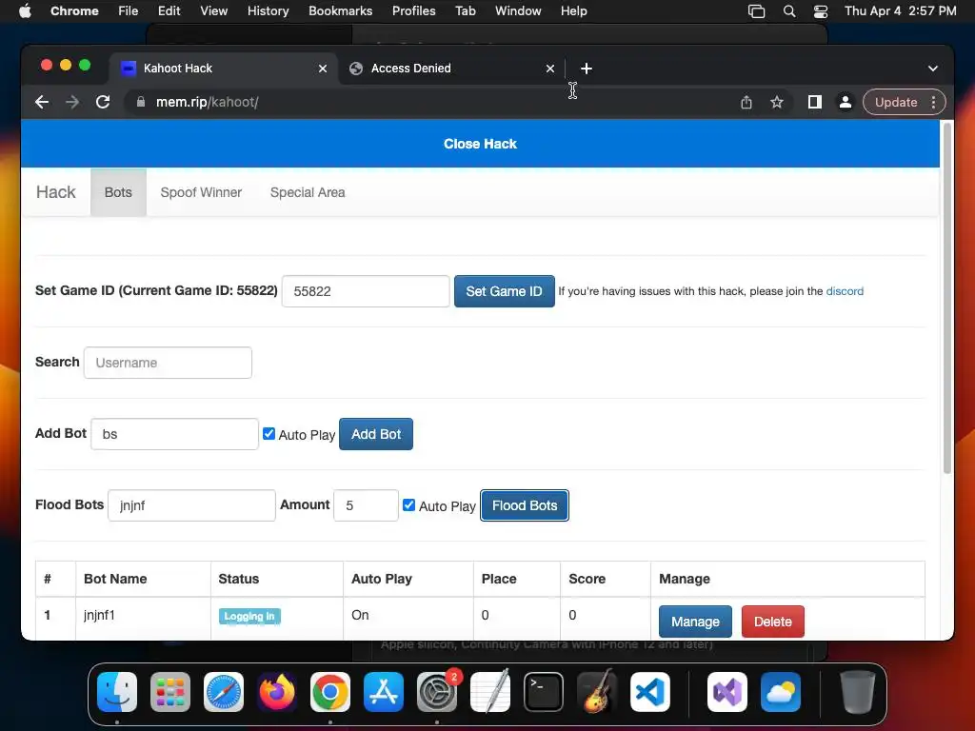The height and width of the screenshot is (731, 975).
Task: Expand the tab search dropdown arrow
Action: tap(933, 69)
